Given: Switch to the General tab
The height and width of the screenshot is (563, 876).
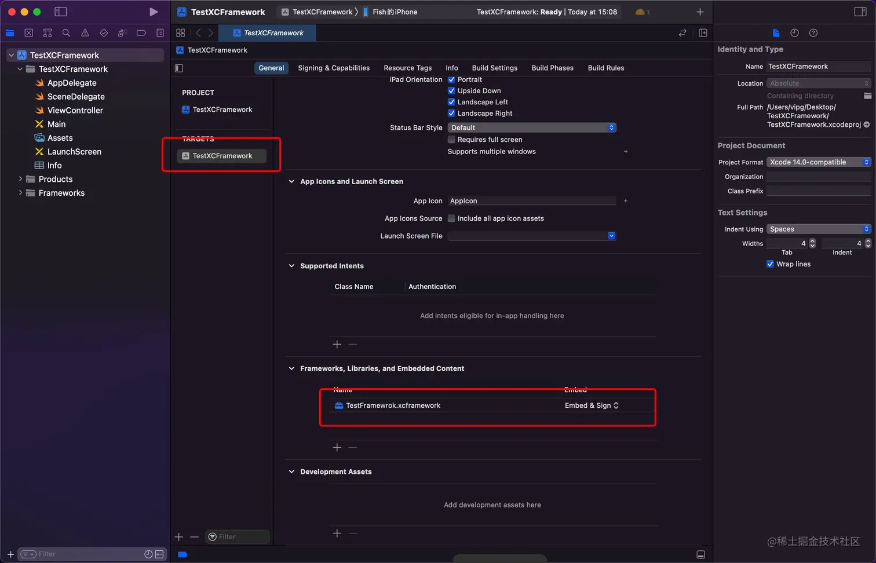Looking at the screenshot, I should (x=271, y=68).
